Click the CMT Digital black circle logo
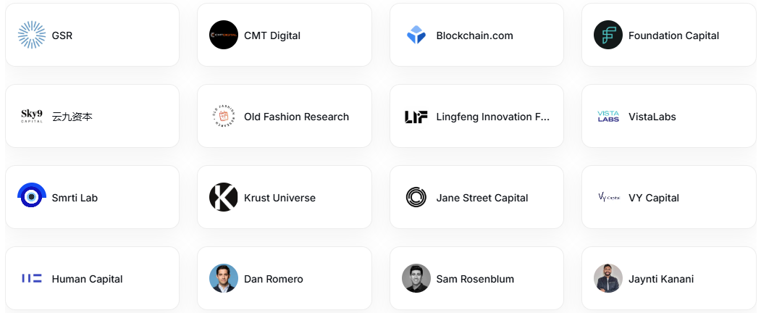This screenshot has height=313, width=761. point(224,35)
